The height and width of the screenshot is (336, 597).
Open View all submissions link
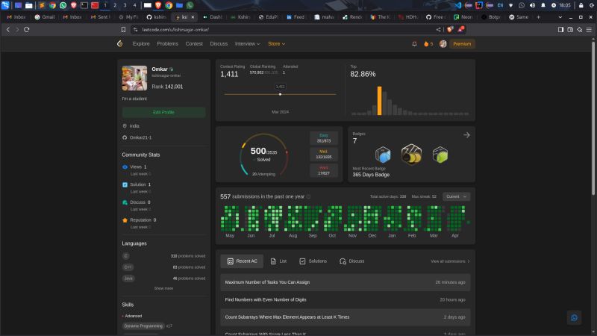(x=450, y=261)
